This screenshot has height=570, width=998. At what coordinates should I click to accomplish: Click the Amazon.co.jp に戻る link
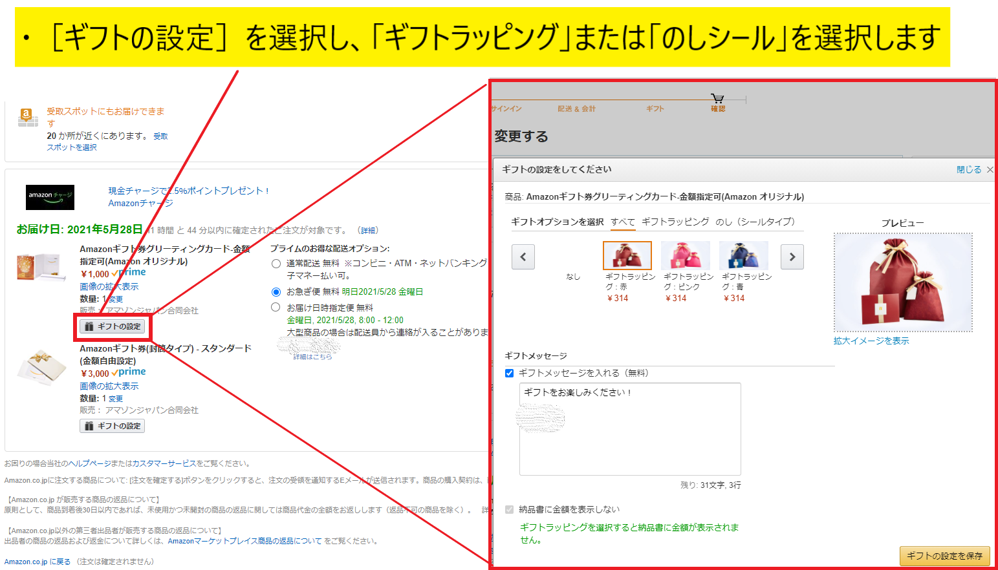tap(38, 562)
